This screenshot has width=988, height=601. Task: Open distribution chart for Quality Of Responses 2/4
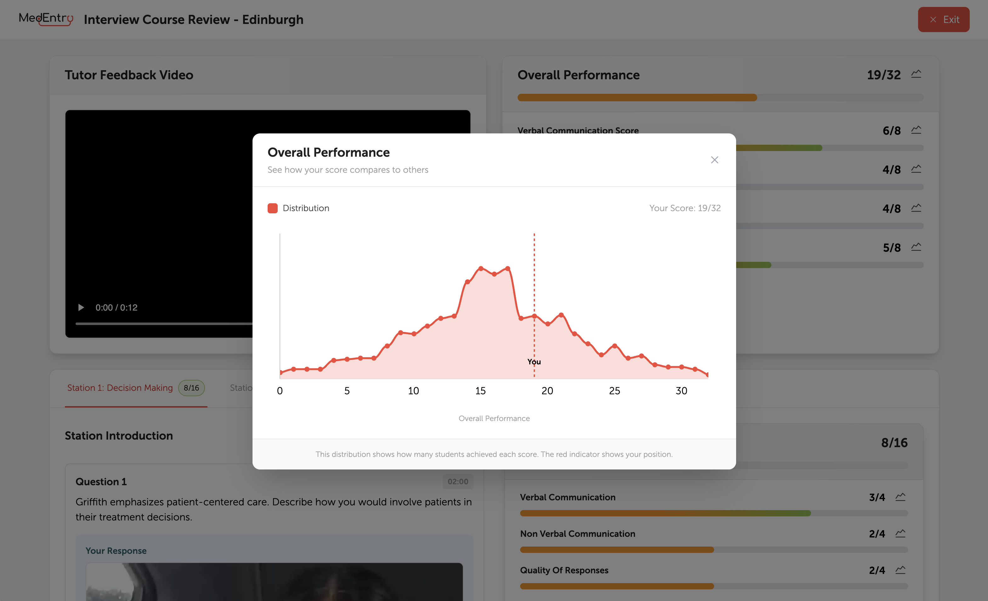900,570
